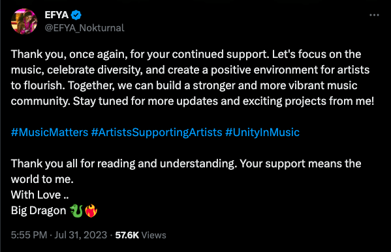The width and height of the screenshot is (391, 252).
Task: Click the 5:55 PM timestamp
Action: [x=29, y=235]
